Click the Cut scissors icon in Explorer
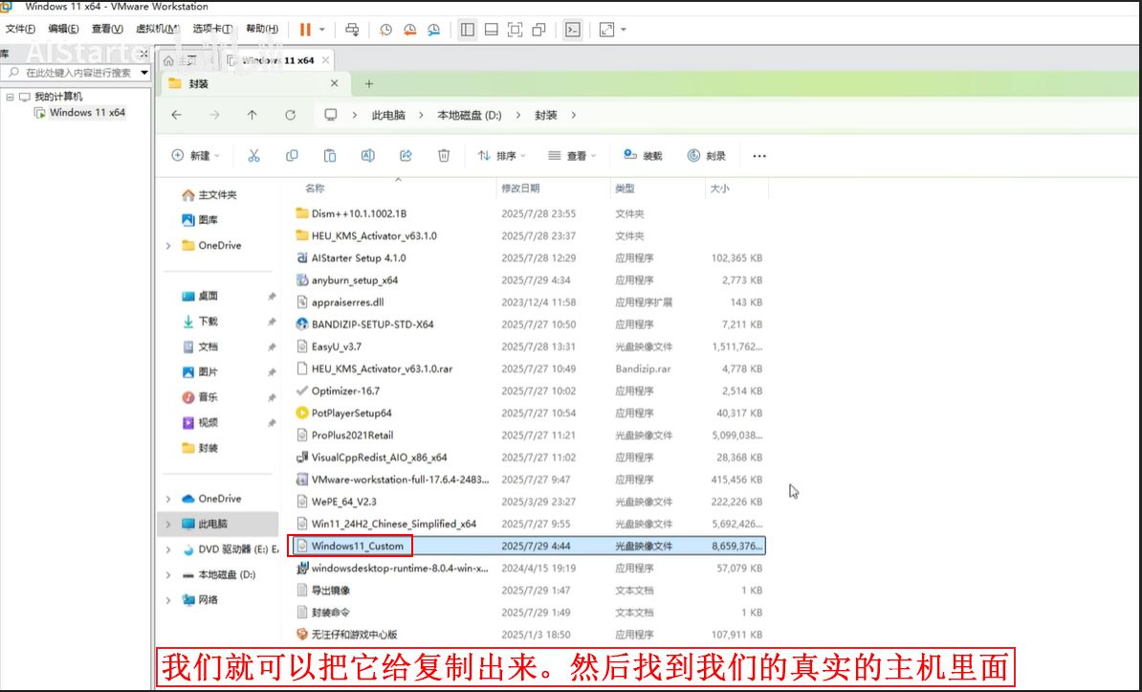This screenshot has height=692, width=1142. click(x=253, y=155)
